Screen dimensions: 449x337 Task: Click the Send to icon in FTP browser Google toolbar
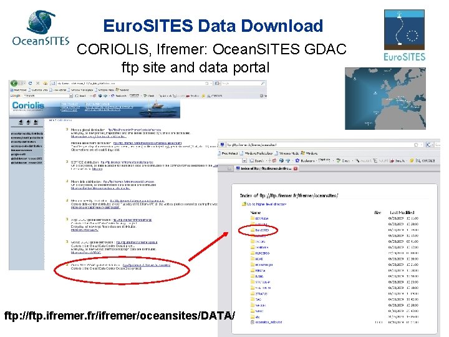(392, 160)
